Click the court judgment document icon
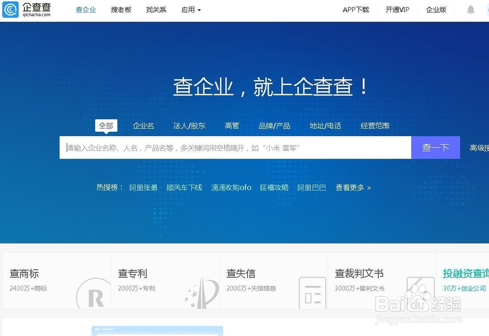489x336 pixels. point(420,293)
